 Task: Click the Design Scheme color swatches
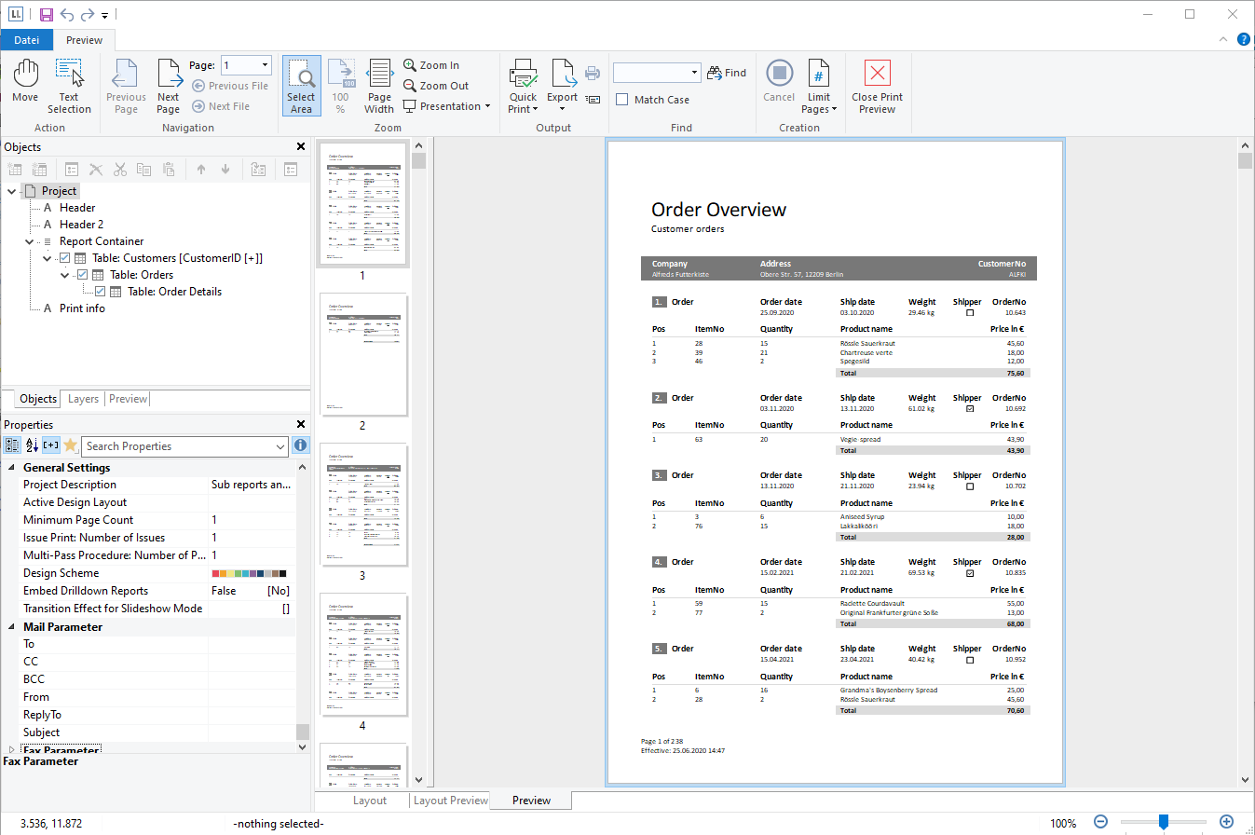click(x=250, y=573)
